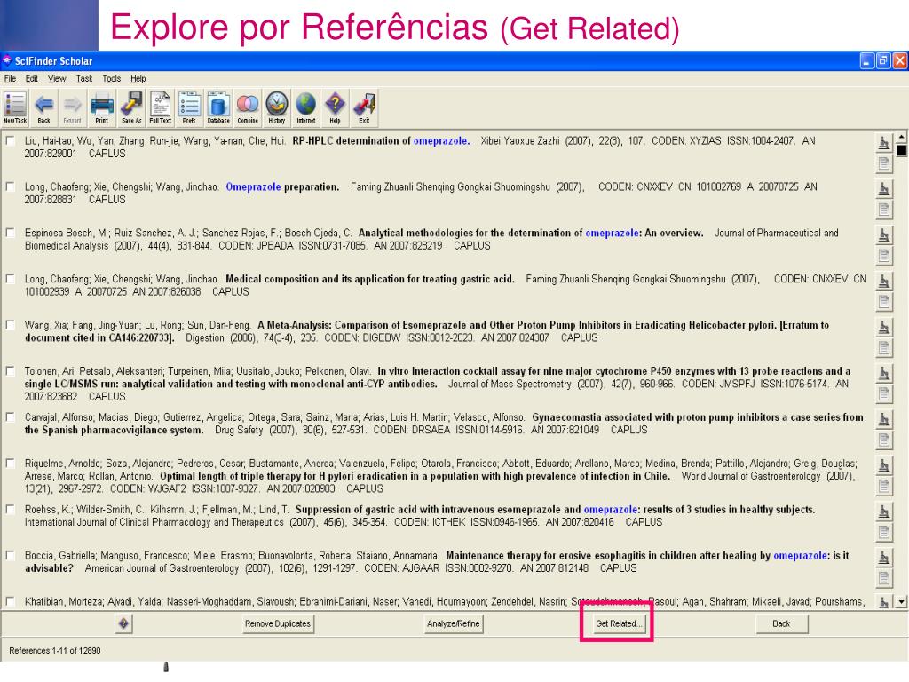Click the results scrollbar down arrow

point(902,602)
